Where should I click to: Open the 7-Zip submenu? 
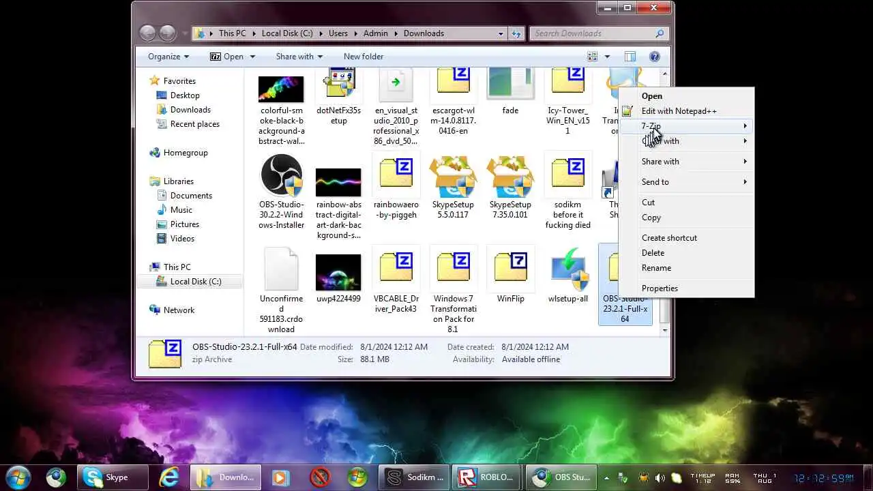(686, 126)
